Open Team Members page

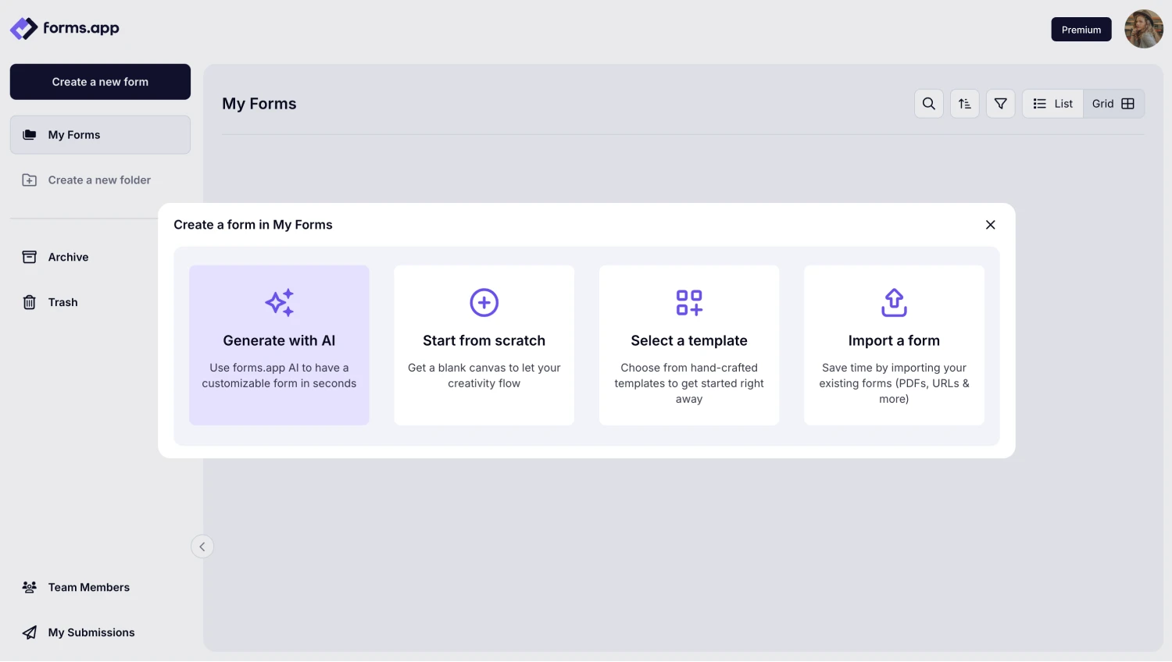(88, 587)
